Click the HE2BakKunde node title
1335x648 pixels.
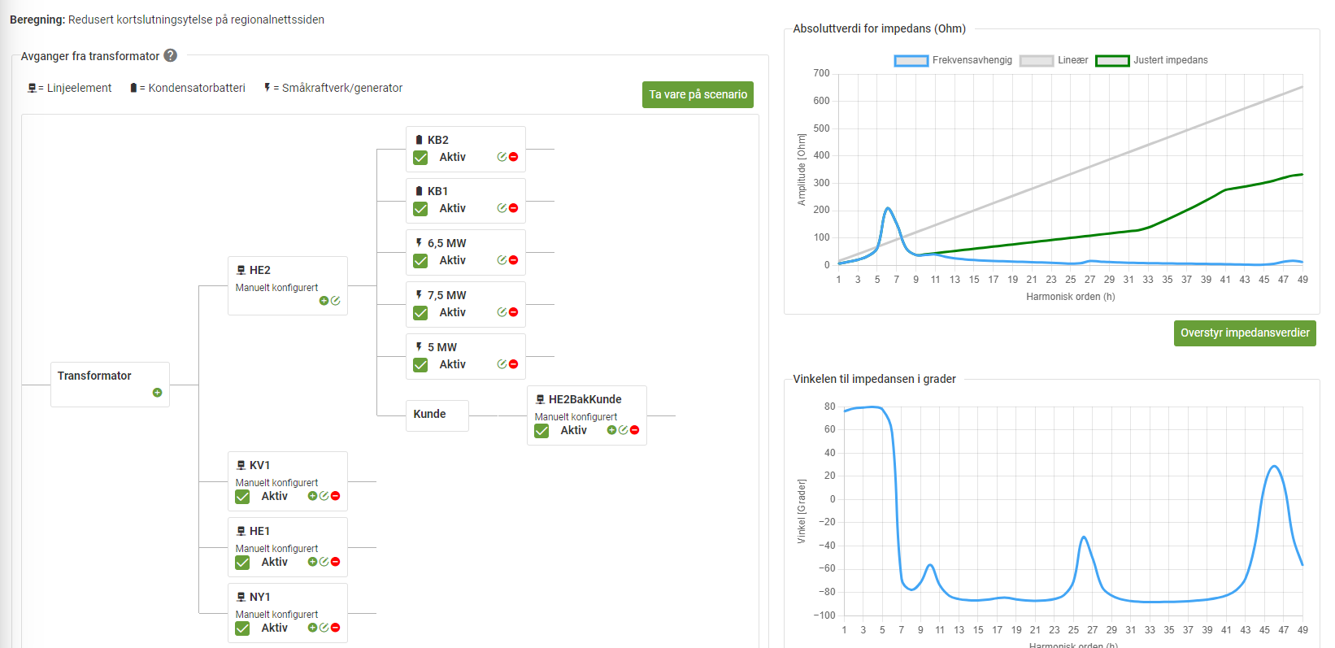[585, 399]
